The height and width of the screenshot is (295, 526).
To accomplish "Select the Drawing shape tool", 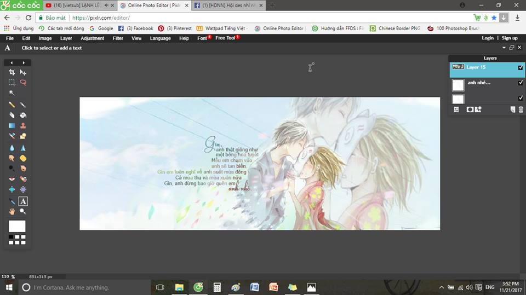I will [23, 136].
